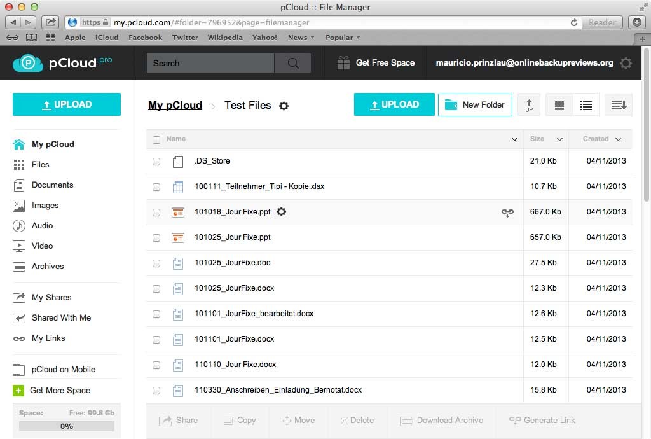Check the box for .DS_Store file

point(156,162)
